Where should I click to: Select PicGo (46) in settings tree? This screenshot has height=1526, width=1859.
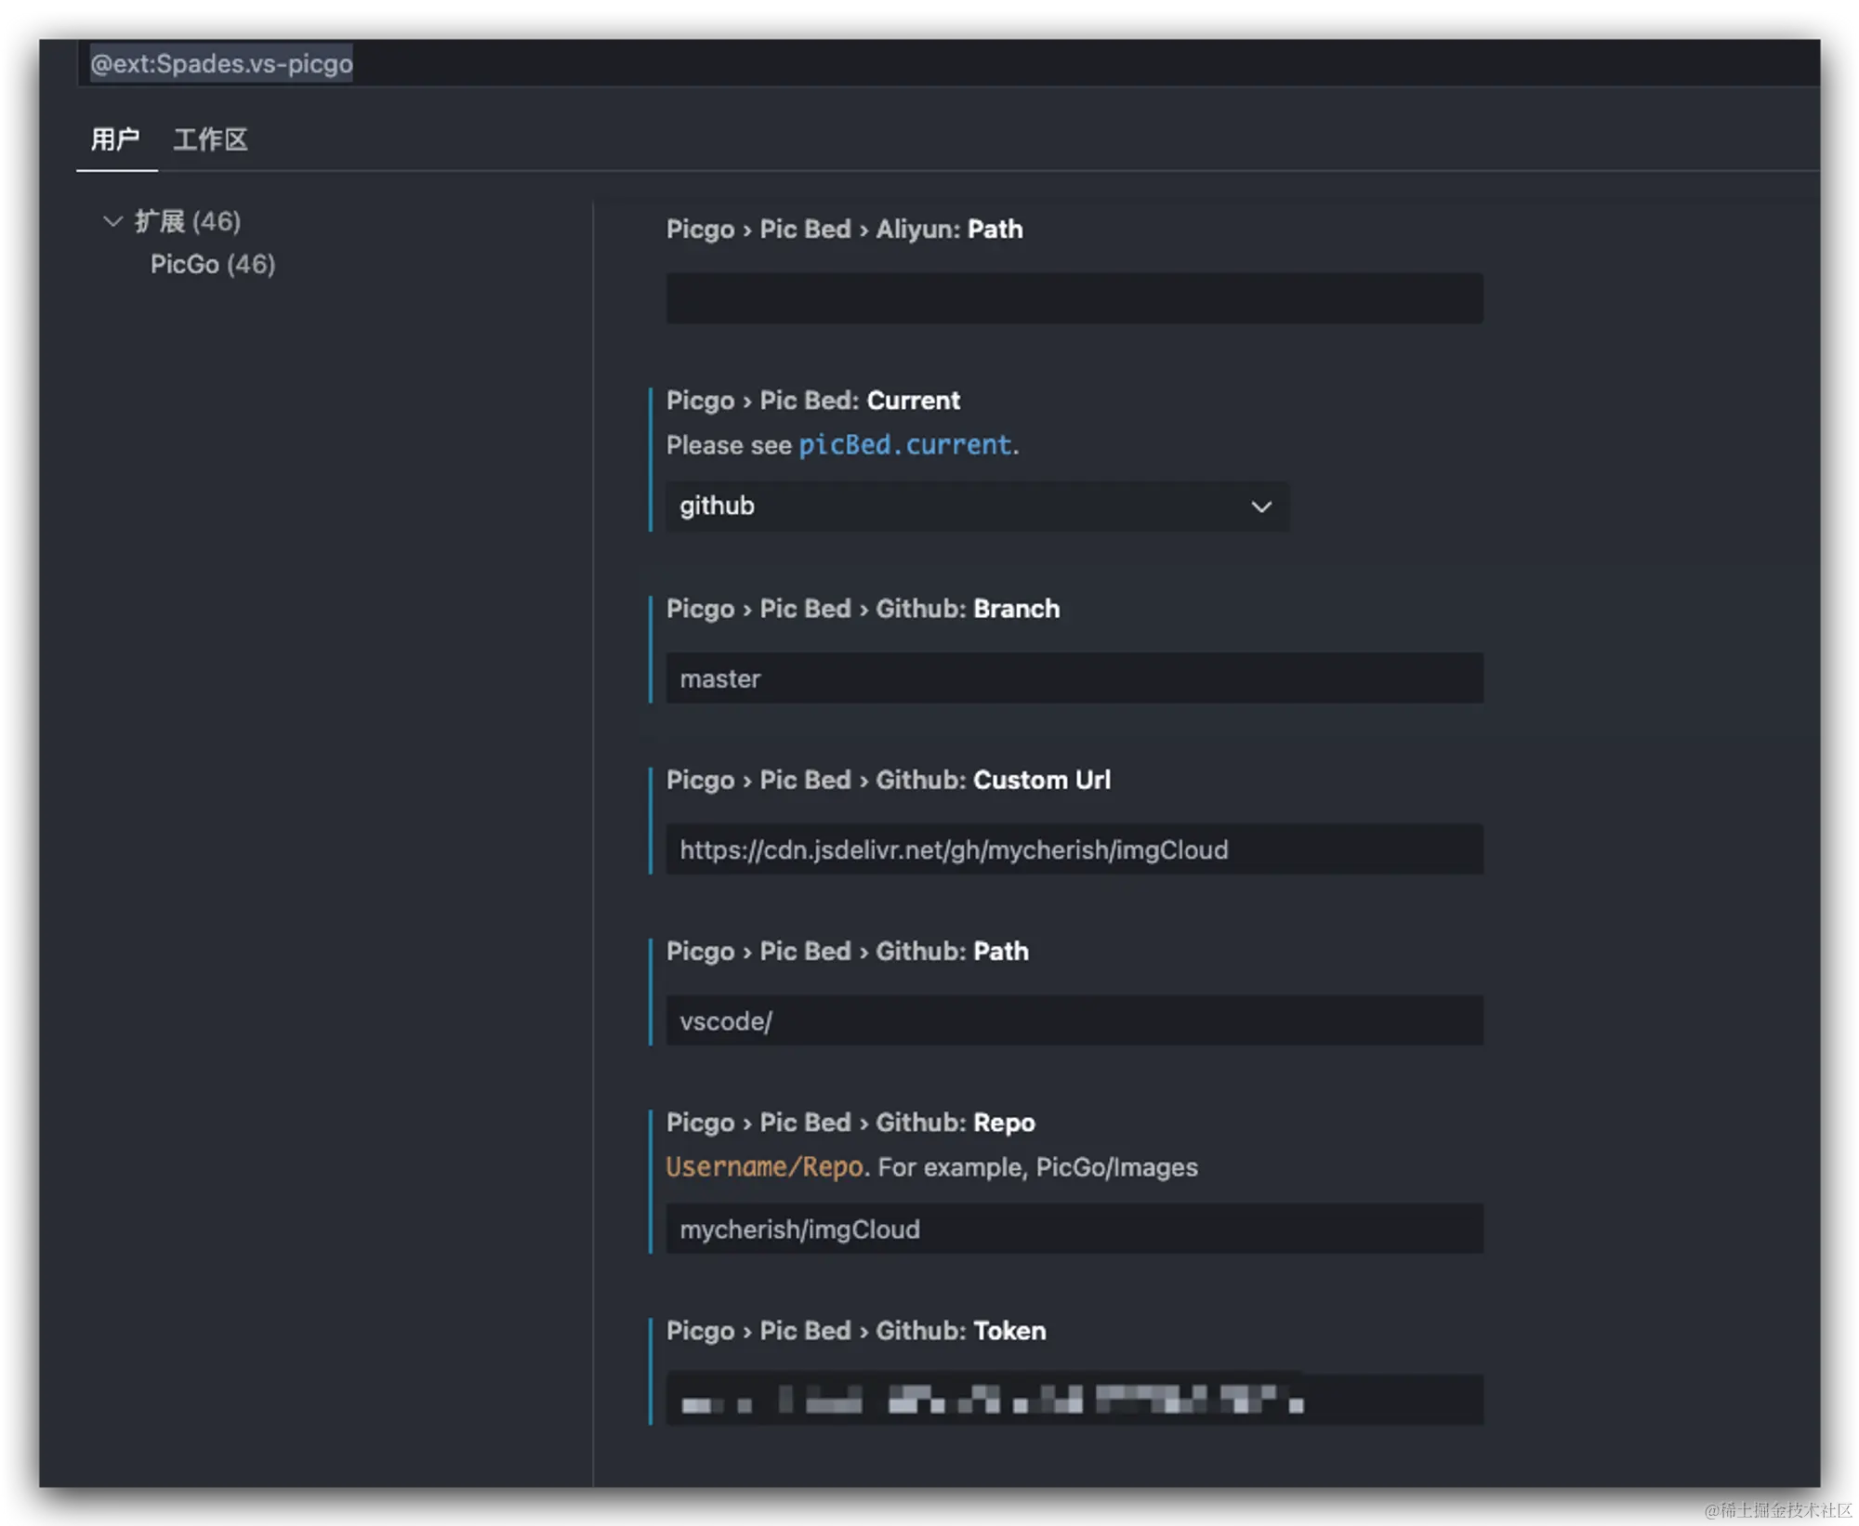(213, 264)
